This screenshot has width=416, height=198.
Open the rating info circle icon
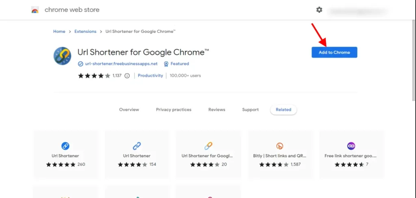click(127, 76)
